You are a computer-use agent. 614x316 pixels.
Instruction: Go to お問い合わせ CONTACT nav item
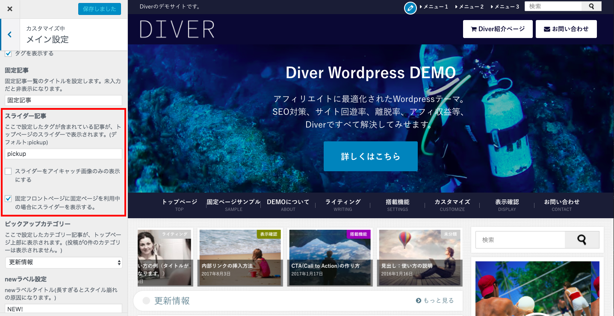pos(562,205)
